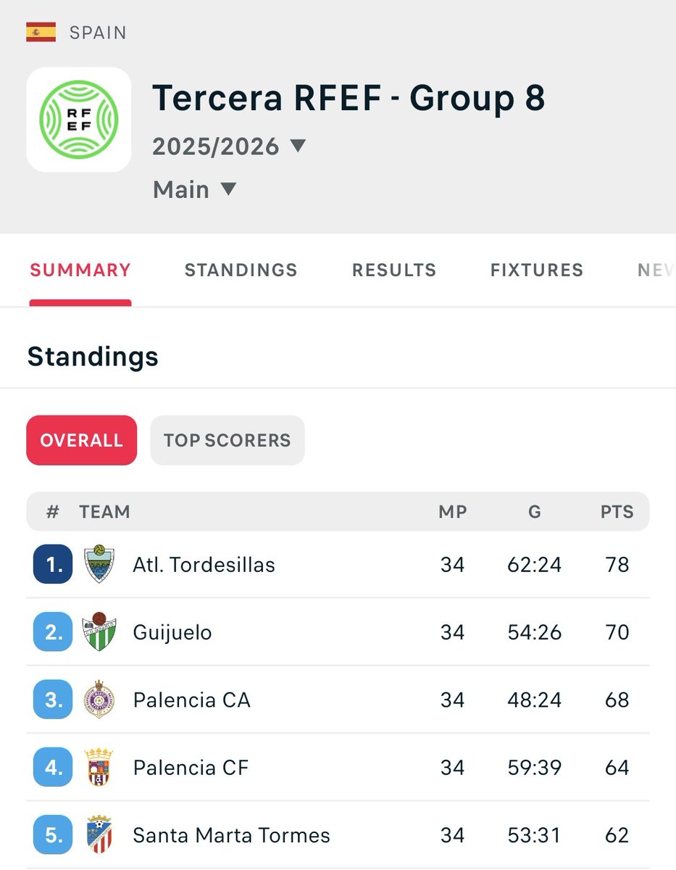Switch to the STANDINGS tab
The height and width of the screenshot is (870, 676).
[241, 270]
